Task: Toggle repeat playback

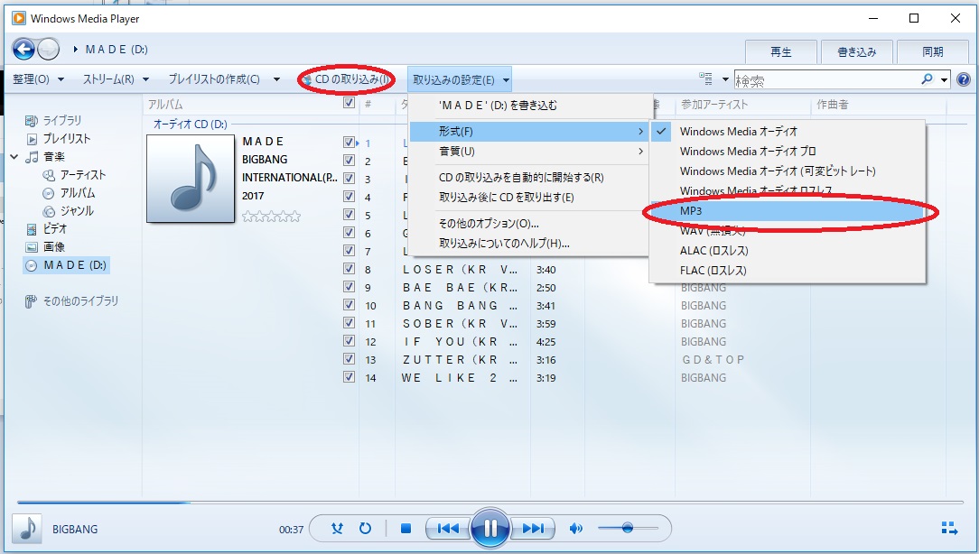Action: point(365,529)
